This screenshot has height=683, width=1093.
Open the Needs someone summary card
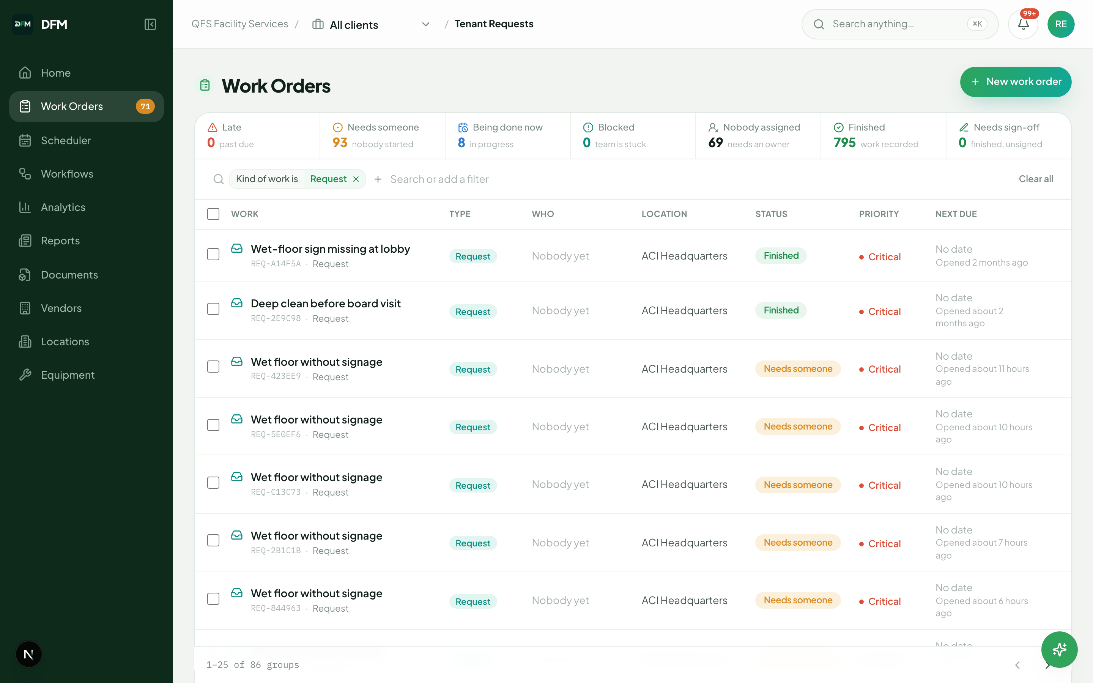coord(382,136)
